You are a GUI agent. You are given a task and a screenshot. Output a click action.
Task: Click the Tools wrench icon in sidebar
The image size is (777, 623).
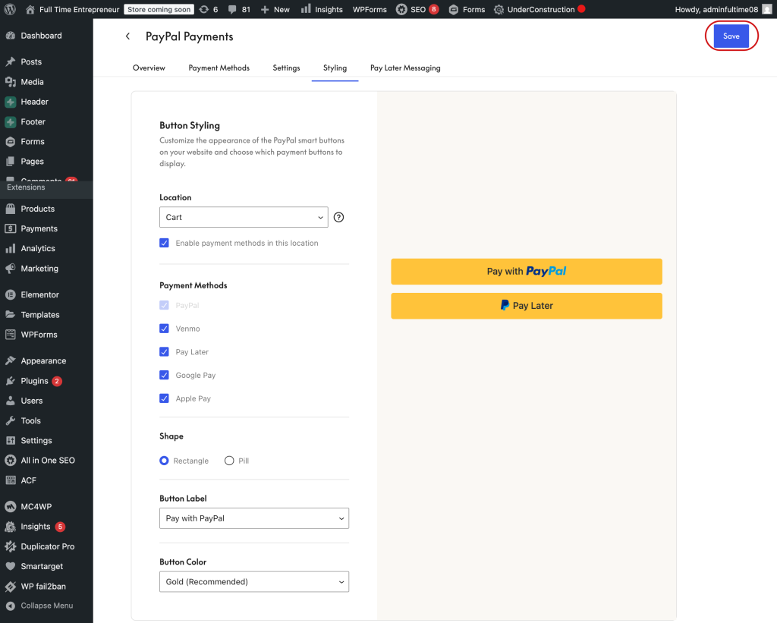click(x=11, y=420)
